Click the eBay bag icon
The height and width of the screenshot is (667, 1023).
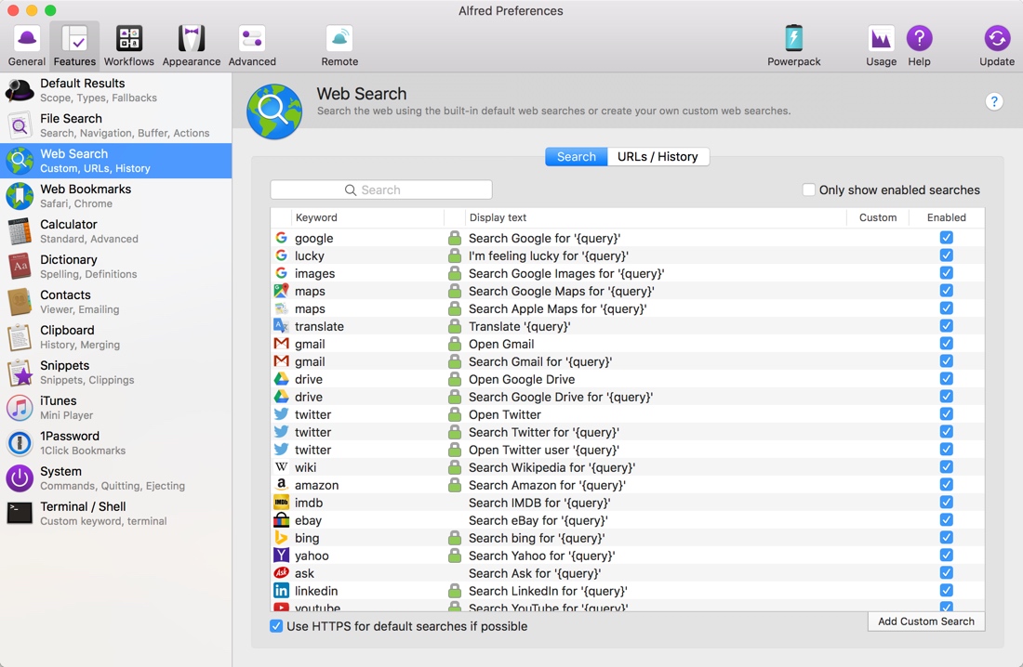pos(281,519)
